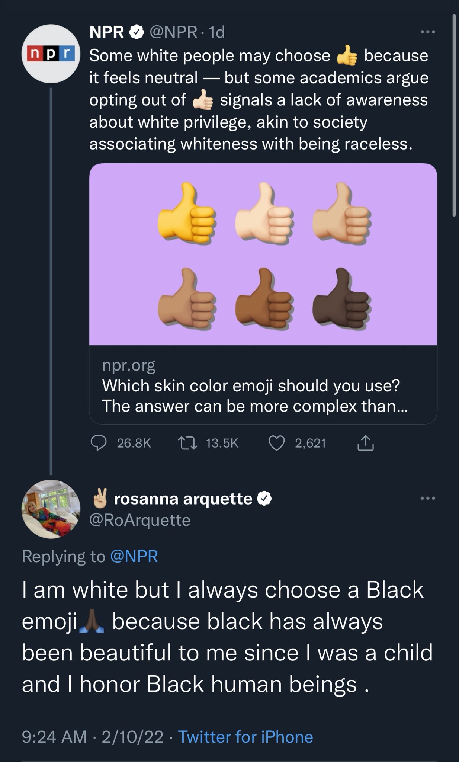Viewport: 459px width, 762px height.
Task: View rosanna arquette's profile picture
Action: coord(51,509)
